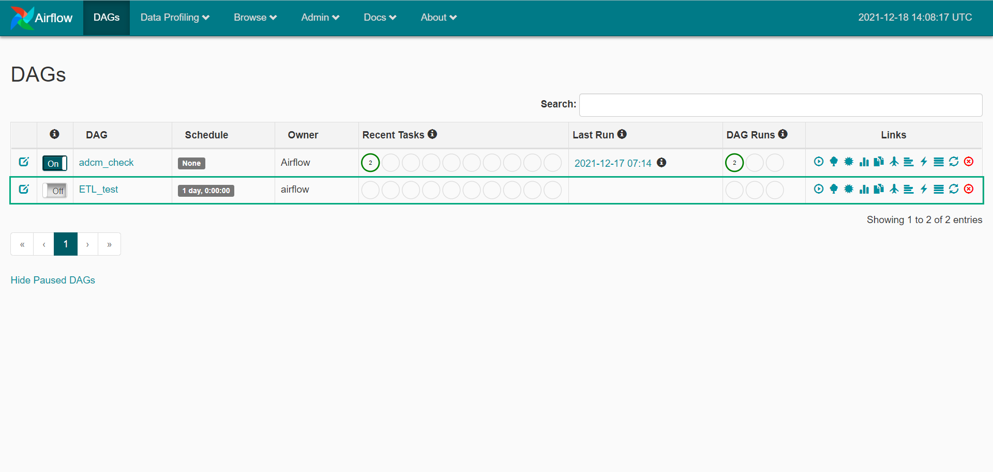Open the Docs menu

[380, 18]
